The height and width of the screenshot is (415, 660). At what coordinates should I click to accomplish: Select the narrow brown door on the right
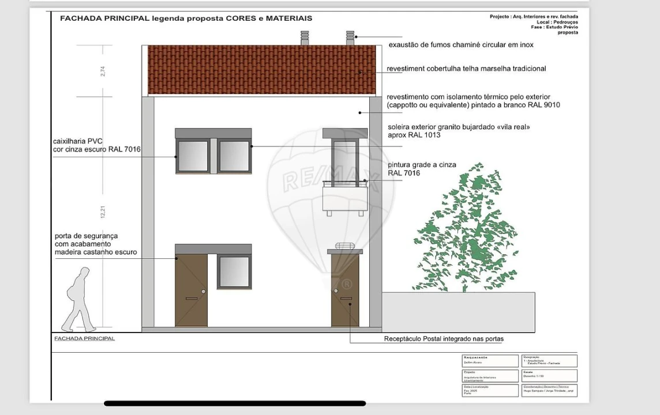pos(345,290)
